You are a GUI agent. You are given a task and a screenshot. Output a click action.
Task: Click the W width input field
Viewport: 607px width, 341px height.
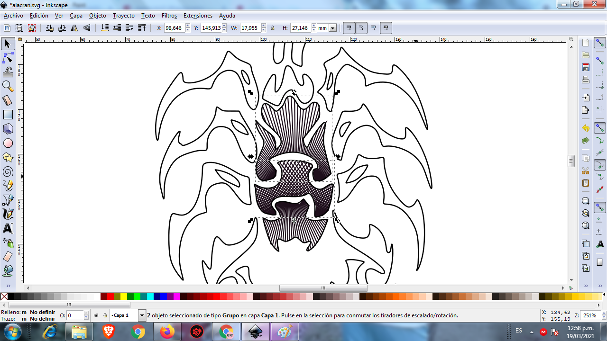coord(250,28)
